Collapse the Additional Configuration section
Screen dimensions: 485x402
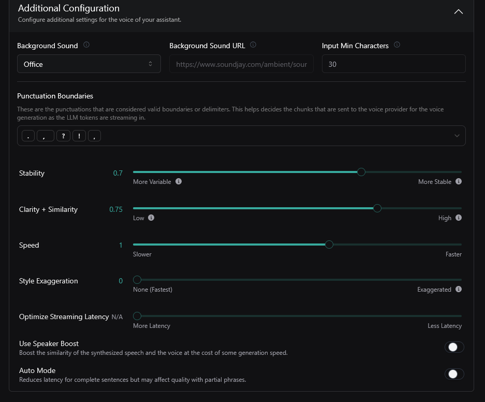458,11
